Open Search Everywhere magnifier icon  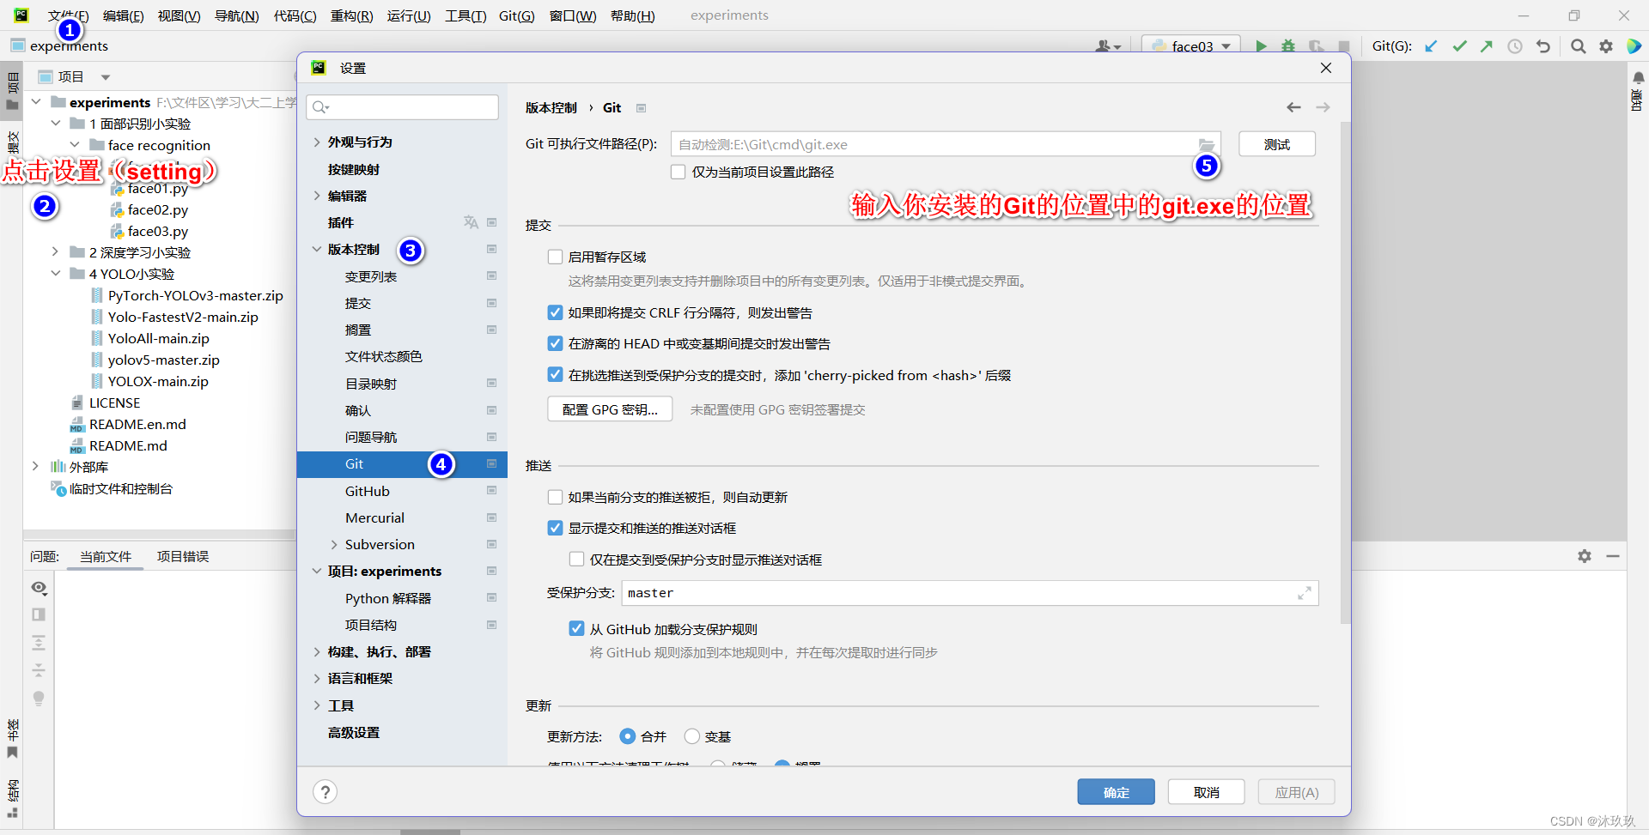tap(1579, 46)
